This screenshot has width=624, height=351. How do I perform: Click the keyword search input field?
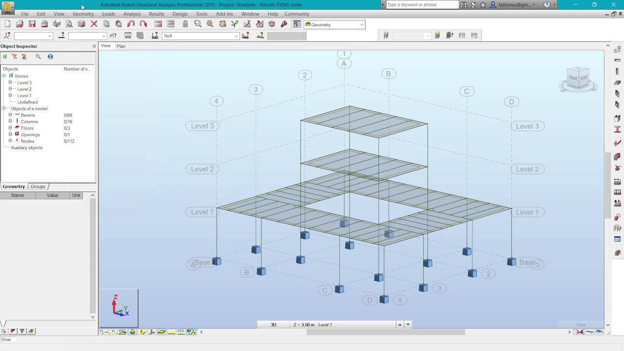pyautogui.click(x=422, y=5)
